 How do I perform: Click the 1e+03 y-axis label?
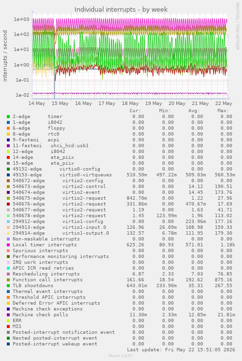pyautogui.click(x=21, y=19)
